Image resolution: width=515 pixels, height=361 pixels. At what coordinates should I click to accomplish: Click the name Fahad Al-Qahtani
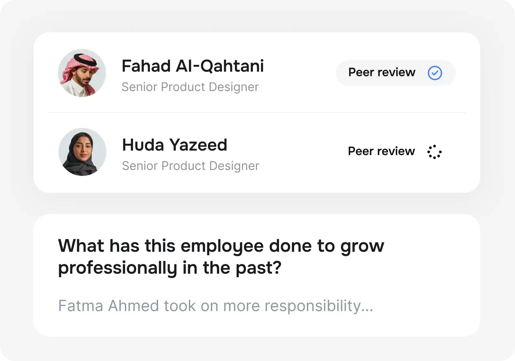pos(192,66)
